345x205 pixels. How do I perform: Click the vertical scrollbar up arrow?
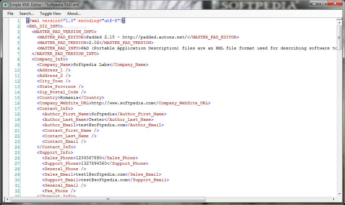pos(339,22)
